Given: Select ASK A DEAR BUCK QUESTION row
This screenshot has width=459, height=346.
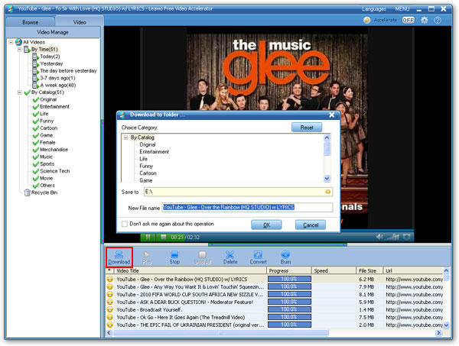Looking at the screenshot, I should (x=275, y=302).
